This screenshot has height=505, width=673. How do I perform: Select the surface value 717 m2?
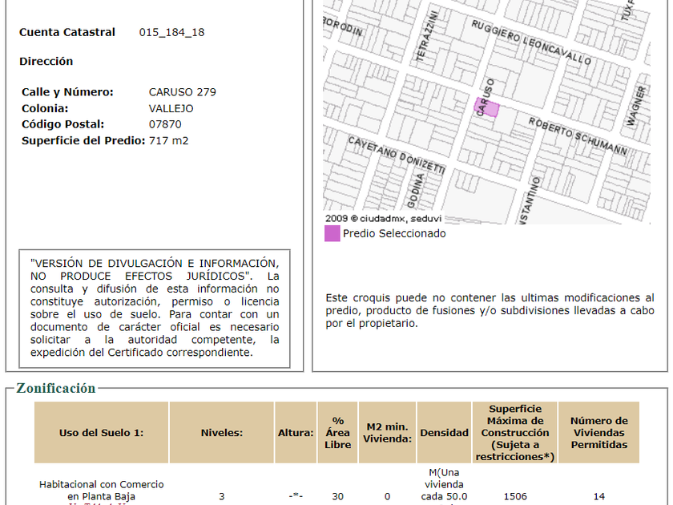pos(168,141)
